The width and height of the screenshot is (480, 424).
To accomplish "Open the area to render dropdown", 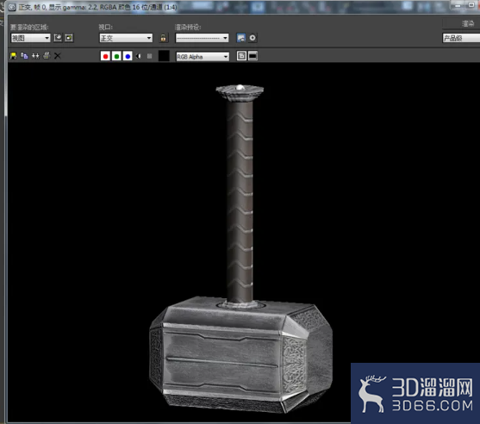I will pyautogui.click(x=30, y=38).
